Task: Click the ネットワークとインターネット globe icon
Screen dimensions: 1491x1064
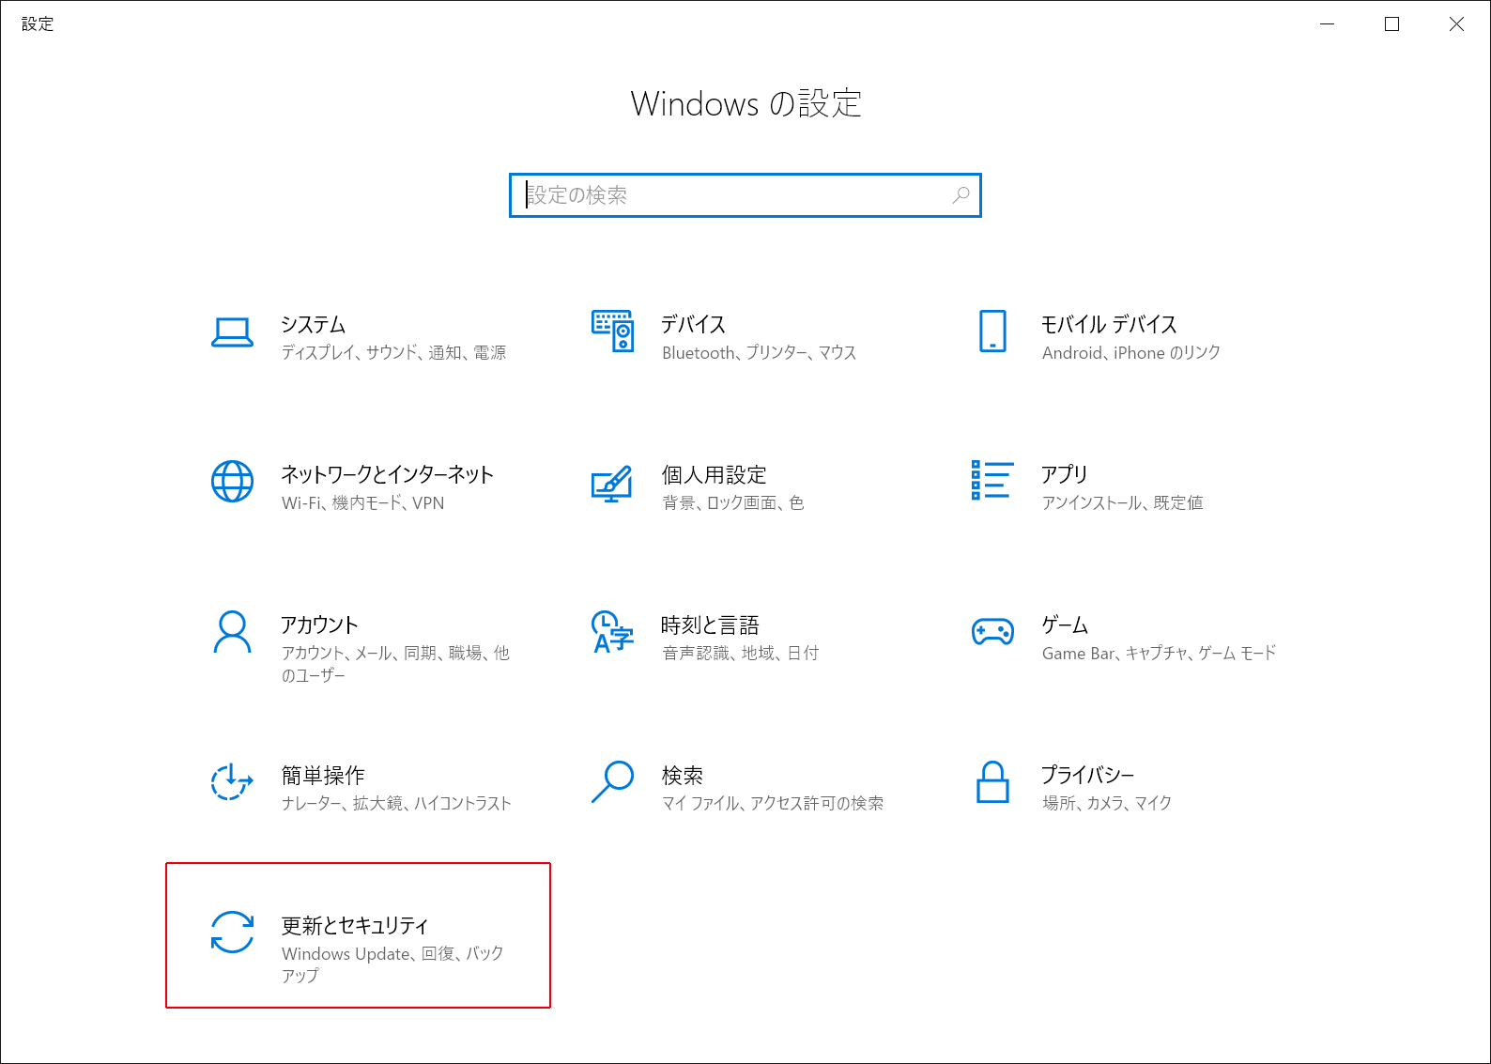Action: (x=232, y=482)
